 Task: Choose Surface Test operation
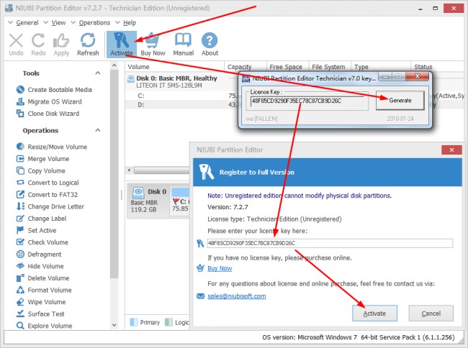pyautogui.click(x=40, y=313)
